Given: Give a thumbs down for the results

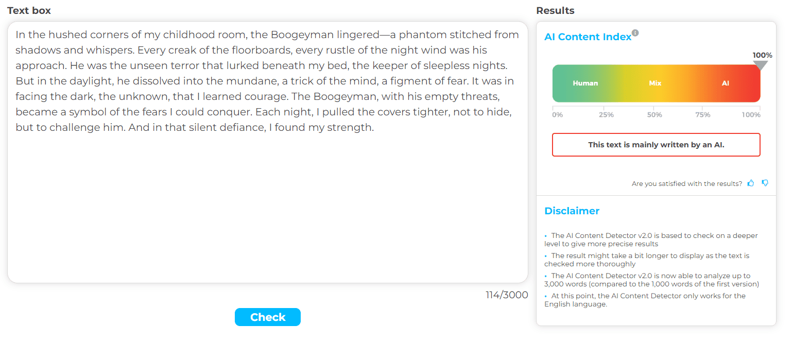Looking at the screenshot, I should click(x=765, y=183).
